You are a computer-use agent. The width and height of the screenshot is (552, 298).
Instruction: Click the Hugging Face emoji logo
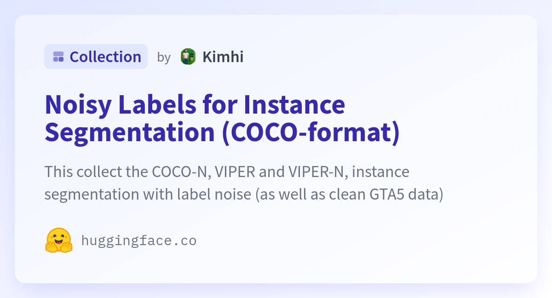click(59, 240)
